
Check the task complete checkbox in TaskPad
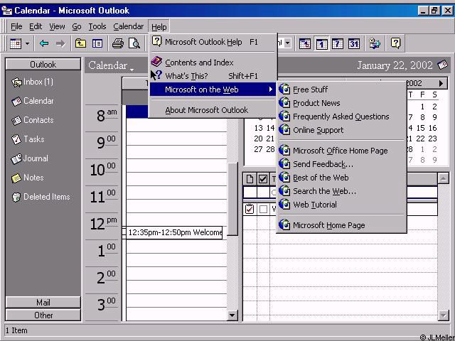coord(263,209)
